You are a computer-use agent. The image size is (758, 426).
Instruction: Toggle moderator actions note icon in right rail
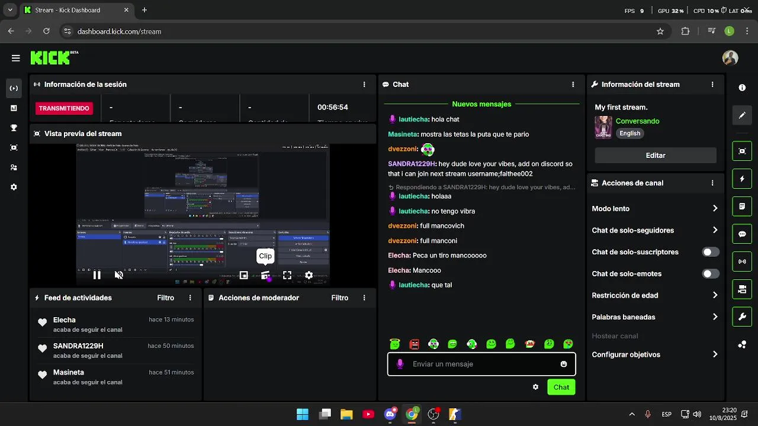point(742,206)
